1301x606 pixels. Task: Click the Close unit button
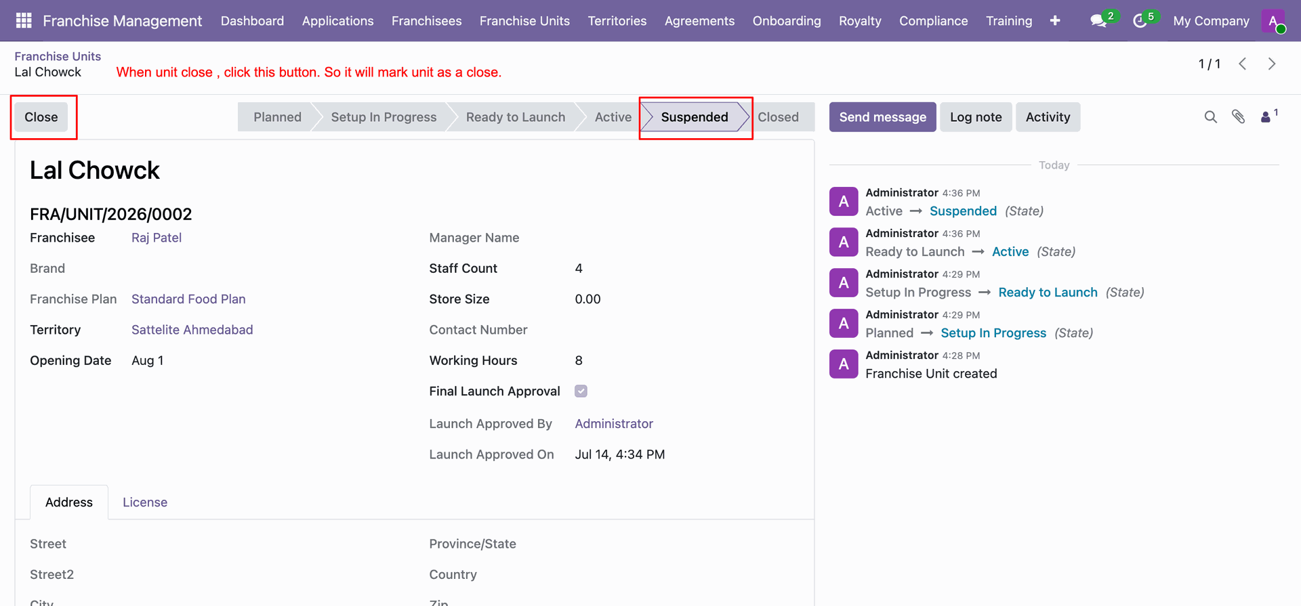(41, 117)
